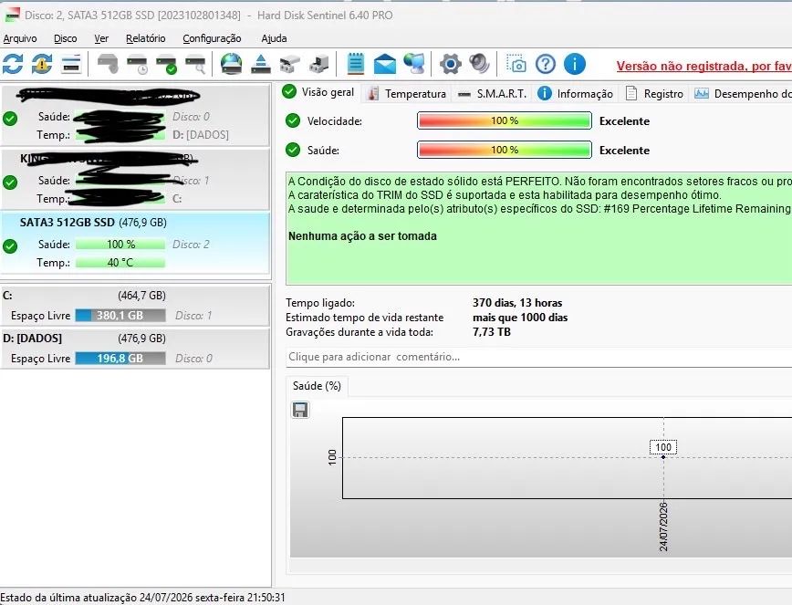Image resolution: width=792 pixels, height=605 pixels.
Task: Open the Arquivo menu
Action: (20, 38)
